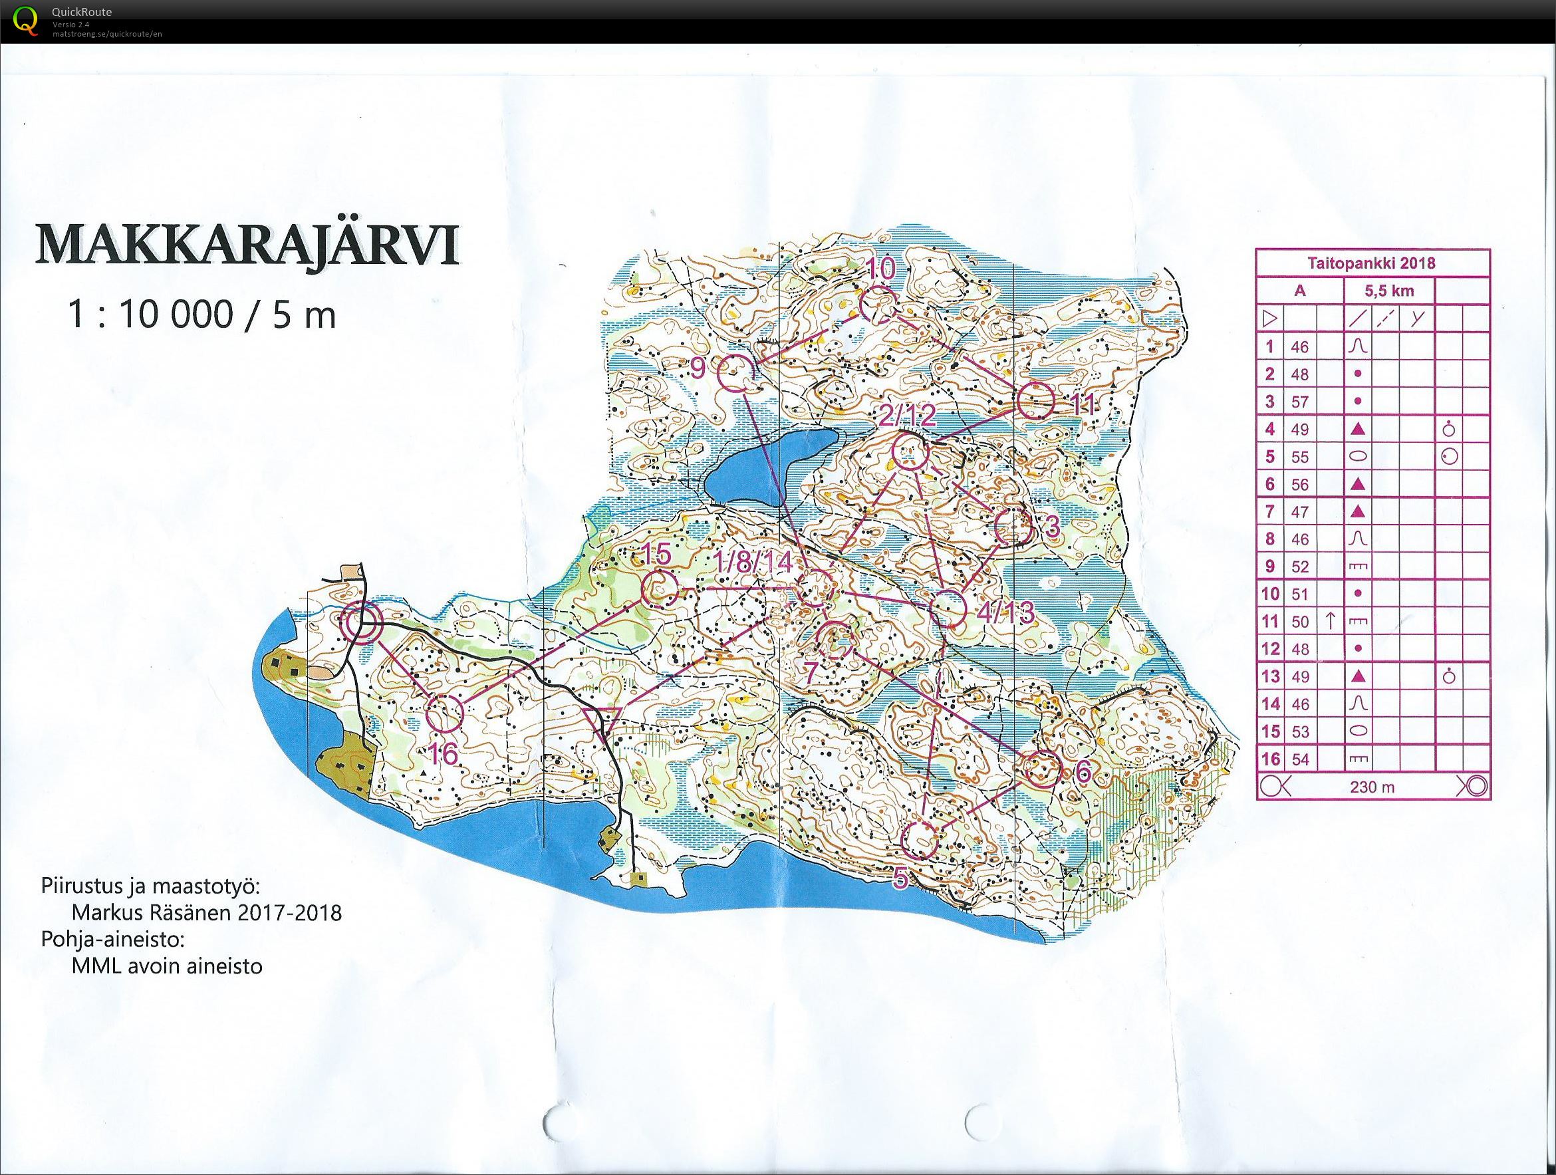Viewport: 1556px width, 1175px height.
Task: Click the Taitopankki 2018 table header
Action: (x=1372, y=264)
